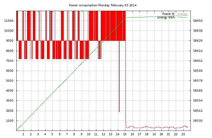This screenshot has width=212, height=138.
Task: Click hour label 18 on the x-axis
Action: [147, 134]
